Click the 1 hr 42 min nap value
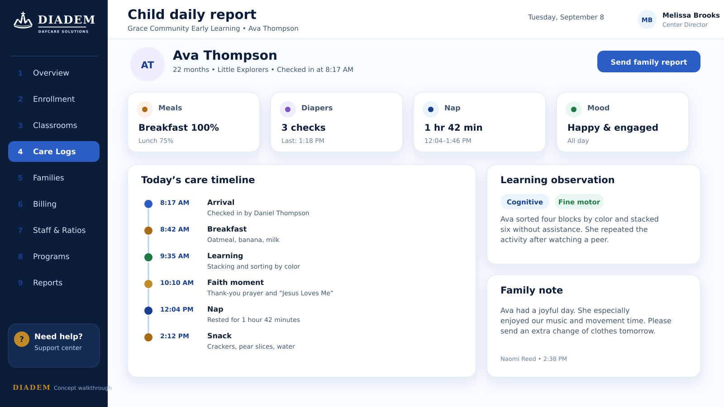The image size is (724, 407). [453, 128]
